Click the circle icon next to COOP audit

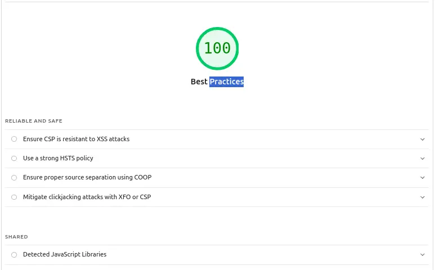[x=14, y=178]
